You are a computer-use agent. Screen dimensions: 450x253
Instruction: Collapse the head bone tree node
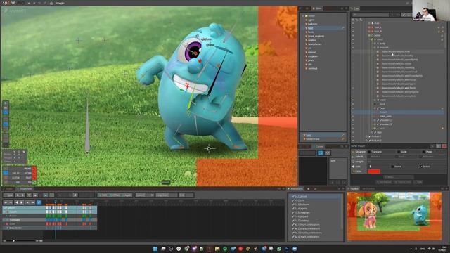[375, 108]
